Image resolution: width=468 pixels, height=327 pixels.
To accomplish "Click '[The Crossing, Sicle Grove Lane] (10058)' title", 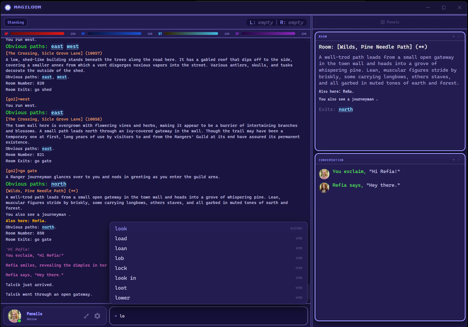I will [54, 119].
